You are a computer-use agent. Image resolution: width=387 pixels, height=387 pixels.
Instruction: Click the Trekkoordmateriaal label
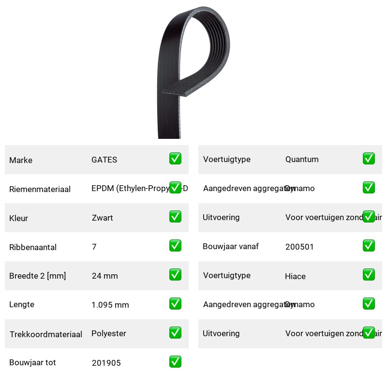[x=45, y=334]
